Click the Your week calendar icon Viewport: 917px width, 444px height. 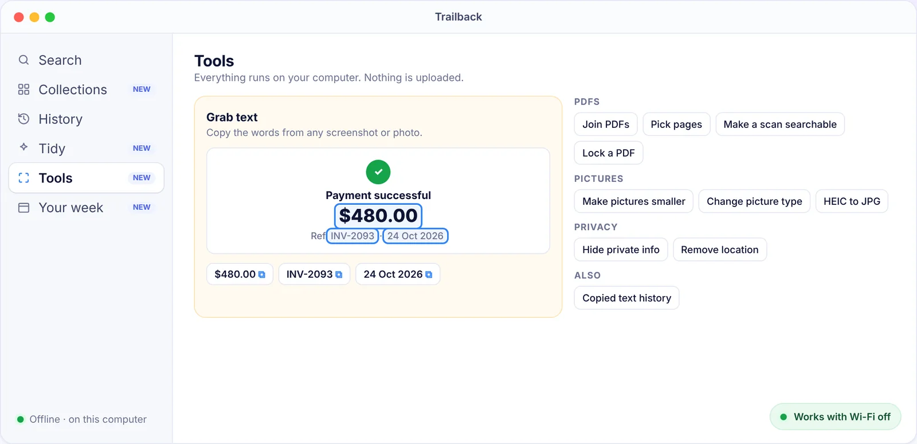[23, 208]
